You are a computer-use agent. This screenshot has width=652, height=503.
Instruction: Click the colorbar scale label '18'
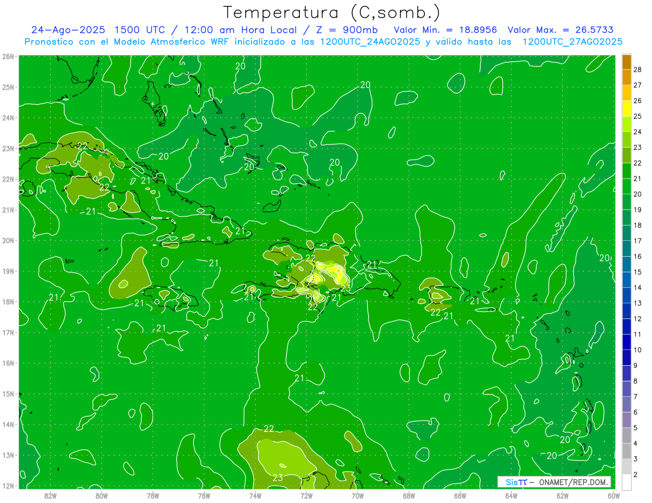coord(638,225)
